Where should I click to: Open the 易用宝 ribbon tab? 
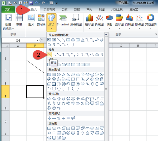134,9
